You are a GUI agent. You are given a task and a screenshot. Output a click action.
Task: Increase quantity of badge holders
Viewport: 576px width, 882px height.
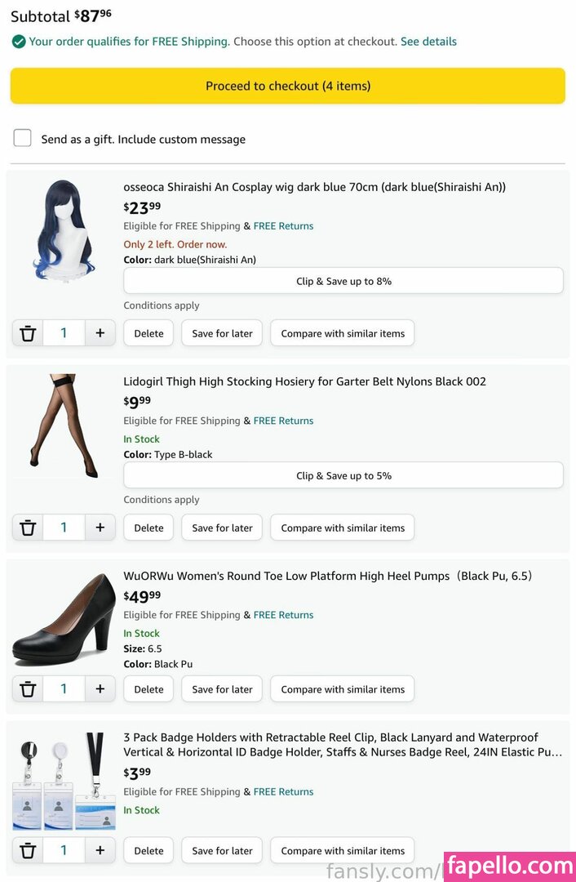[100, 850]
